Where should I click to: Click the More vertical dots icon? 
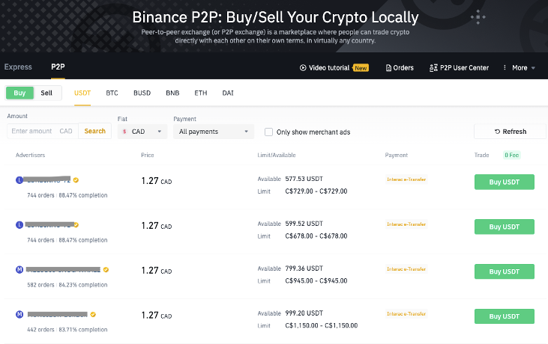pyautogui.click(x=505, y=67)
